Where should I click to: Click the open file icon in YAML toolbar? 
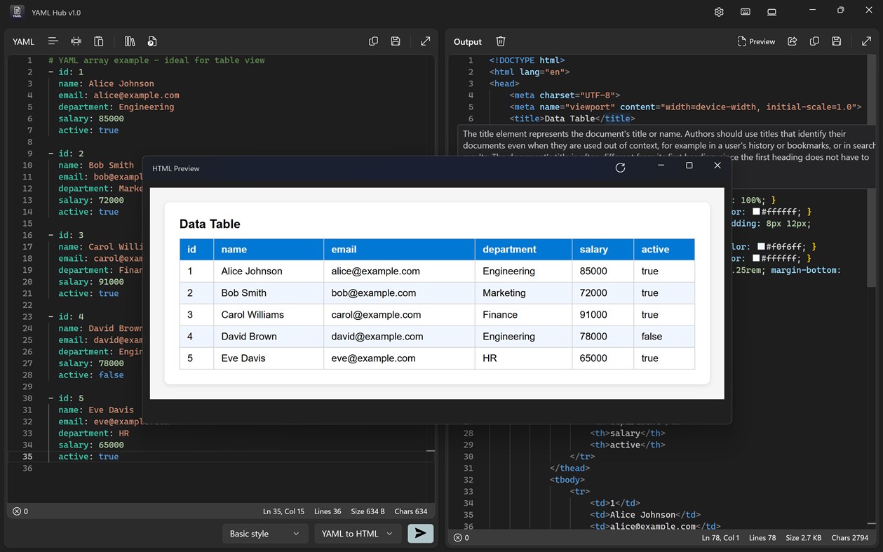[x=152, y=41]
